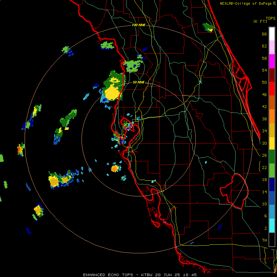Select the 2 value on legend
Screen dimensions: 277x277
pos(265,228)
